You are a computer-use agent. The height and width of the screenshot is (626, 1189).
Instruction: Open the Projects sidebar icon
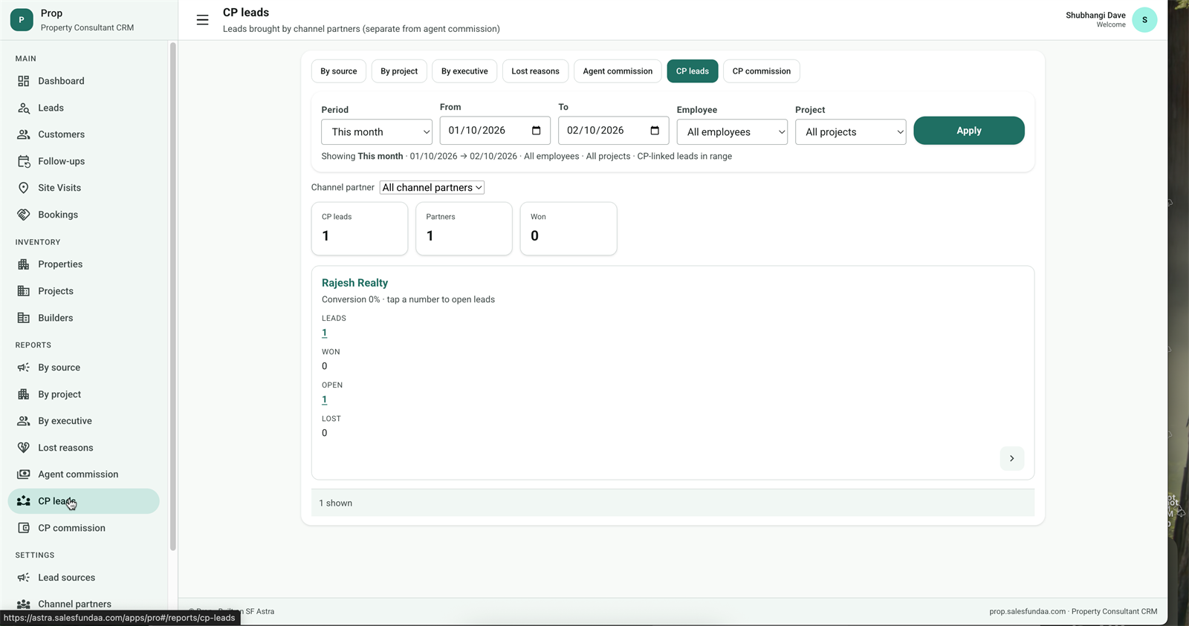(x=24, y=291)
